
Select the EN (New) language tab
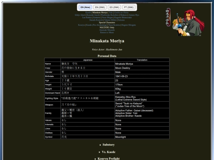tap(85, 7)
